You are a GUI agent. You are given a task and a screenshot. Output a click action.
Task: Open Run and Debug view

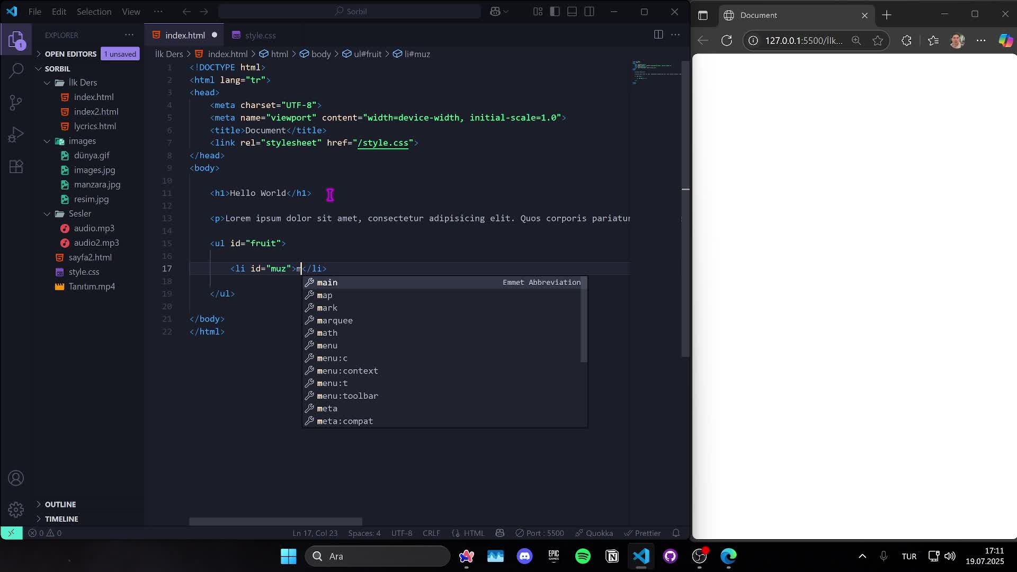[16, 135]
